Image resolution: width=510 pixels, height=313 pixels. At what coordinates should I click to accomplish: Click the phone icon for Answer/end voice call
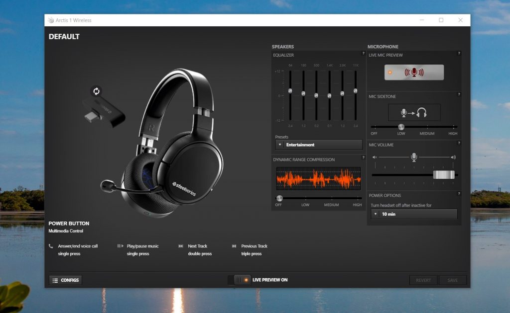pos(51,246)
